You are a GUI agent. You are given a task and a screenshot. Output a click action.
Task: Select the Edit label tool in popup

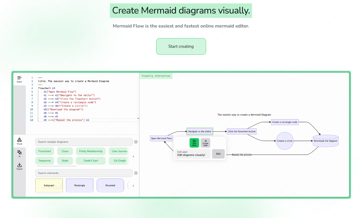click(x=194, y=143)
